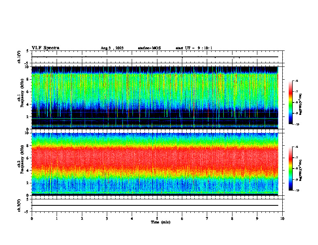Click time axis tick label '5'
This screenshot has height=245, width=318.
(x=157, y=219)
